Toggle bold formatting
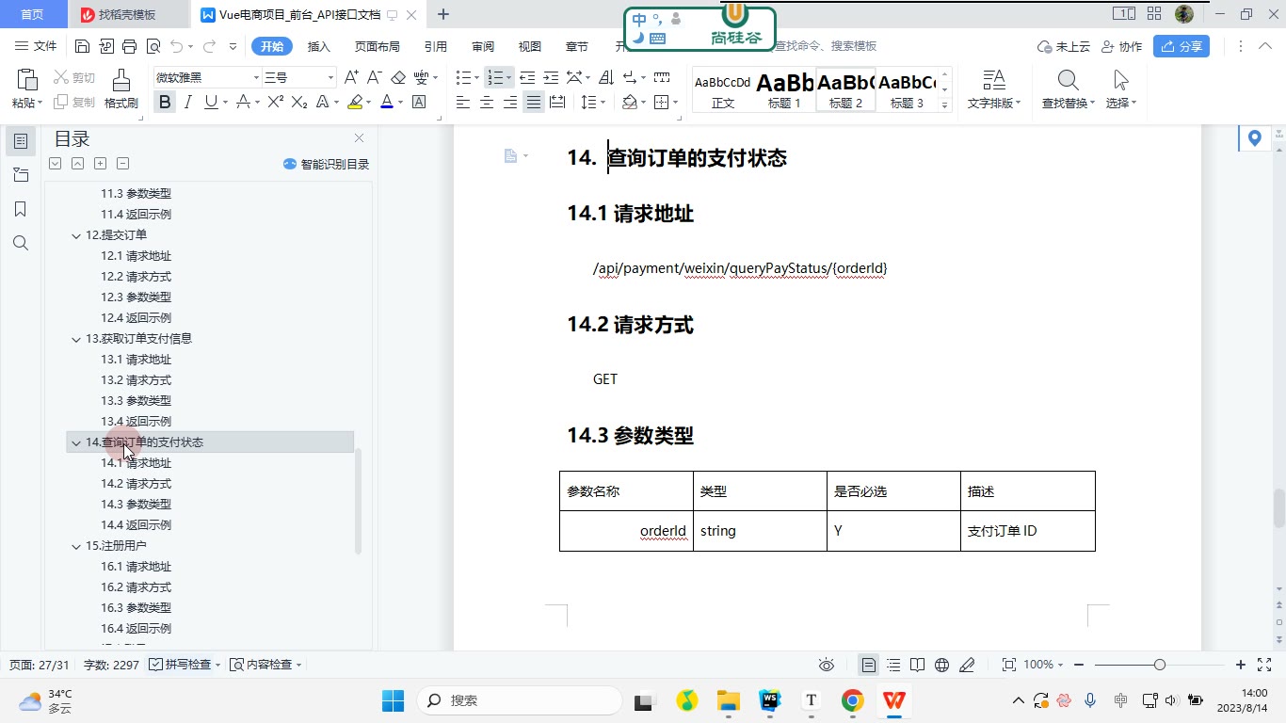 [166, 102]
